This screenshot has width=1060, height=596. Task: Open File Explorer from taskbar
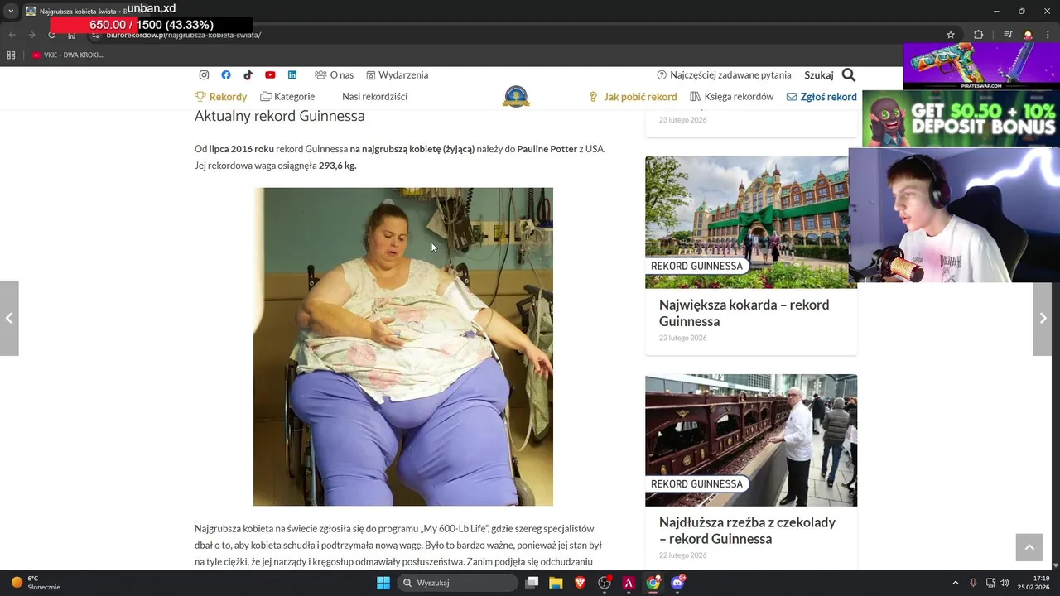[x=556, y=583]
